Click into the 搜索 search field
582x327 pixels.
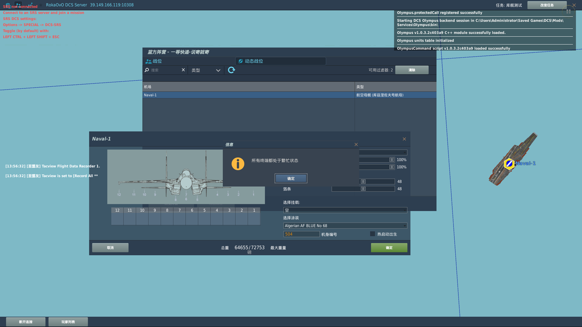coord(165,70)
